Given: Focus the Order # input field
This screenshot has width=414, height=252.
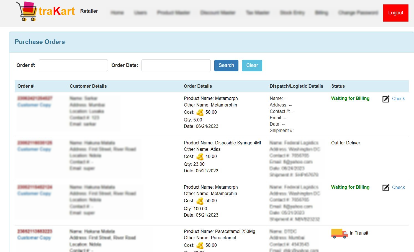Looking at the screenshot, I should [73, 66].
